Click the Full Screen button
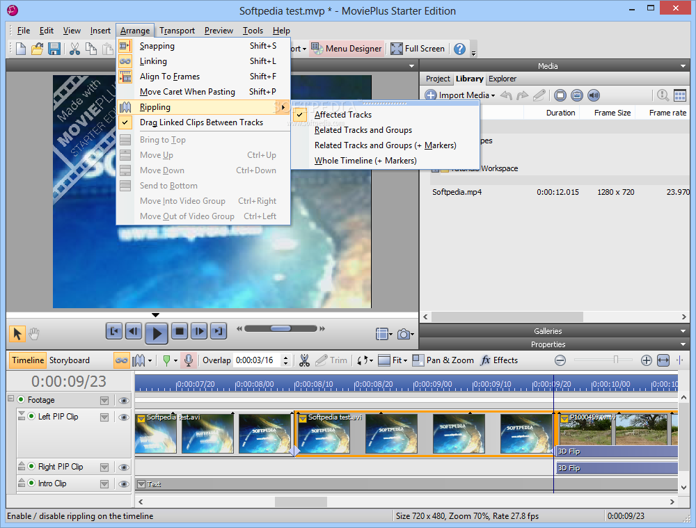696x528 pixels. pyautogui.click(x=417, y=49)
